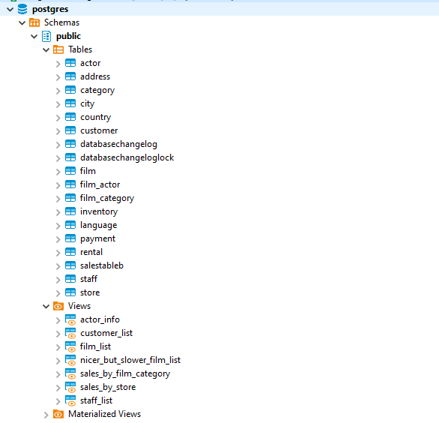Click the inventory table icon
The width and height of the screenshot is (439, 423).
(70, 211)
